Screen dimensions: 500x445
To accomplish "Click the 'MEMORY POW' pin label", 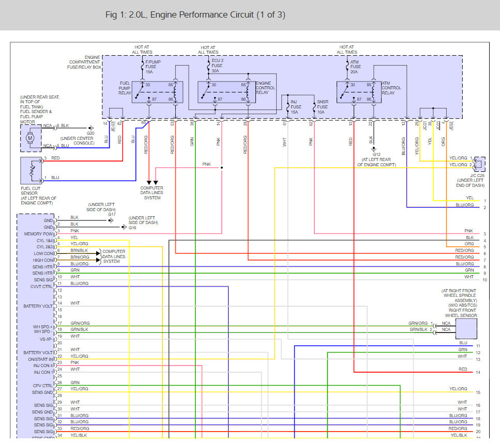I will tap(38, 234).
